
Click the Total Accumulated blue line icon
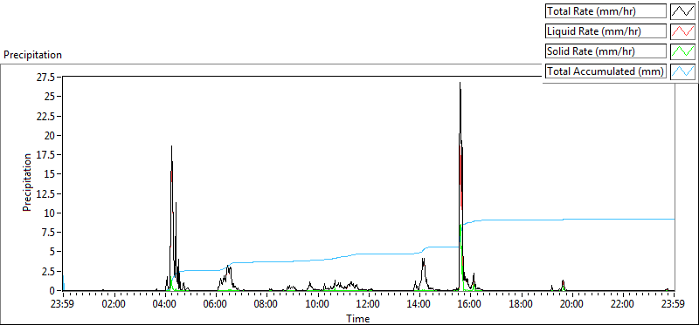(x=682, y=71)
